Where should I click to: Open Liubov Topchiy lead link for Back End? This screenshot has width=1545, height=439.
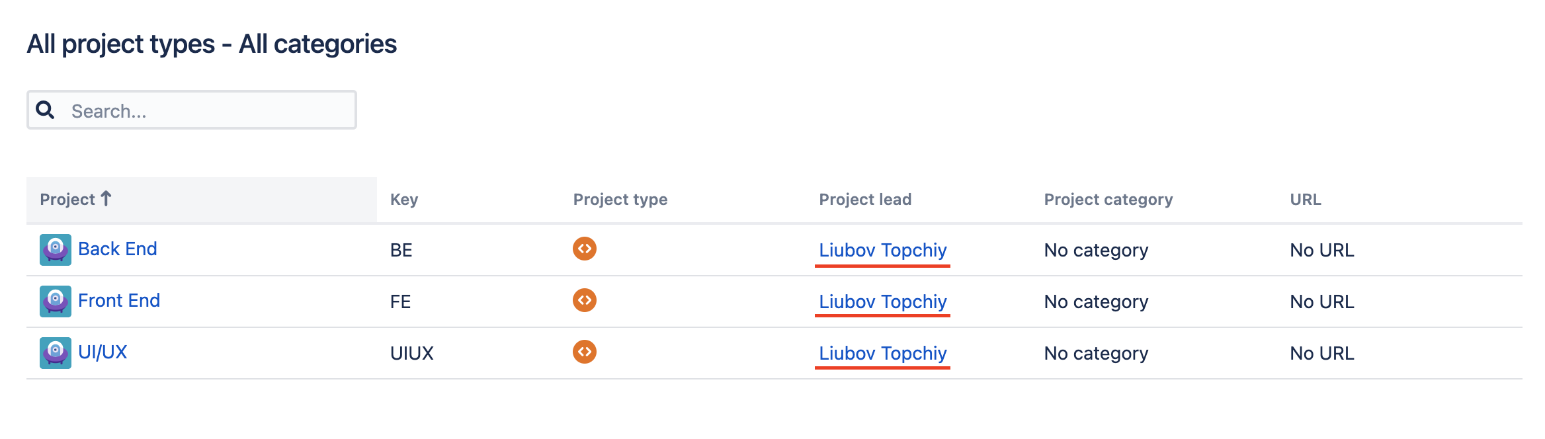tap(882, 251)
